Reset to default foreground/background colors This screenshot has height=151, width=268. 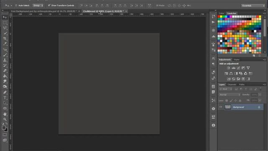(3, 123)
